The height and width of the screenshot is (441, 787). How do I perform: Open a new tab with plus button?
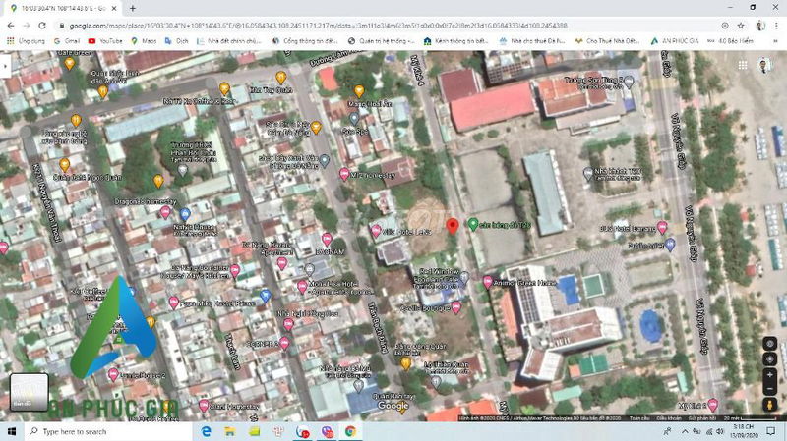click(x=133, y=8)
